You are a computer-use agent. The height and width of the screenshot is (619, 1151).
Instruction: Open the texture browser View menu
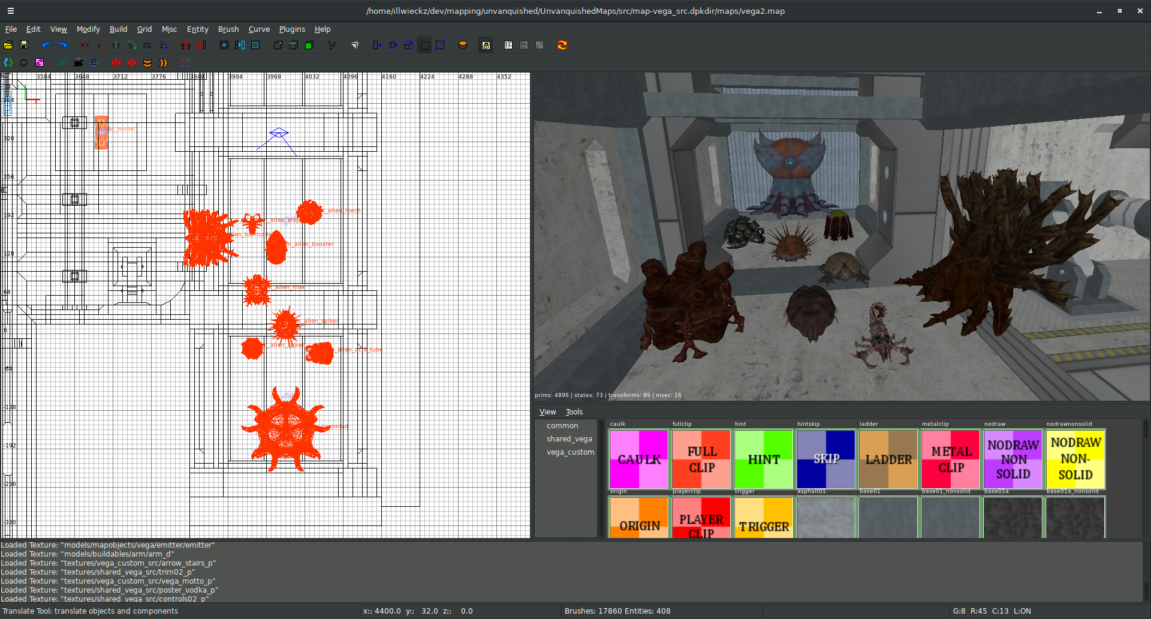point(547,412)
